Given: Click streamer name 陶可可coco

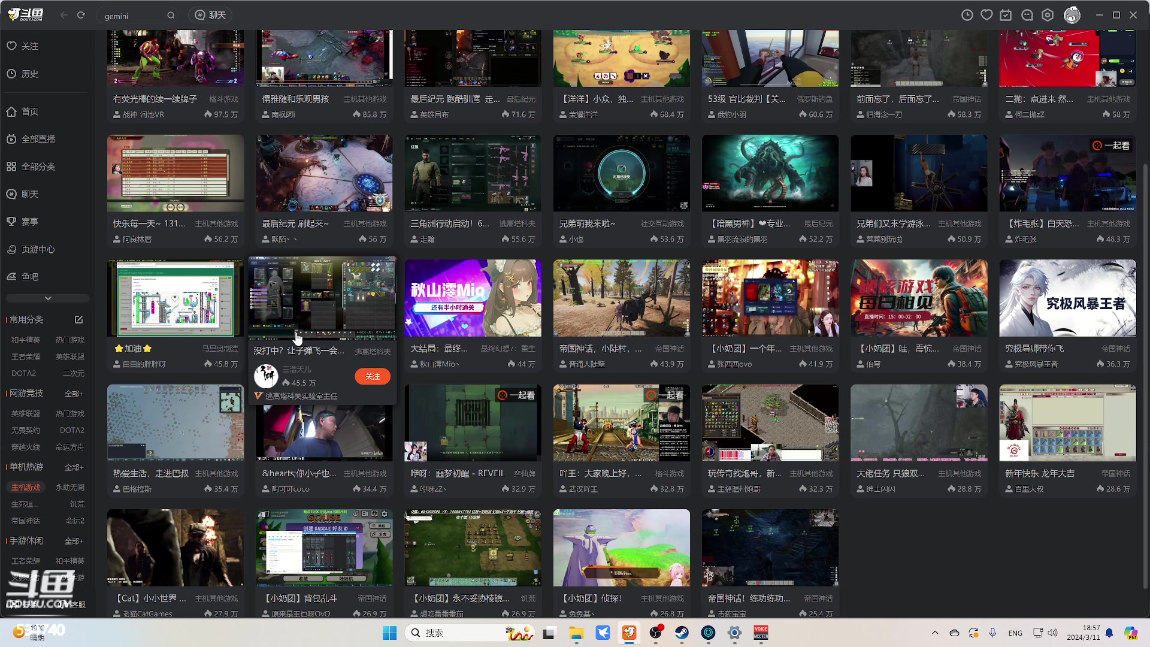Looking at the screenshot, I should [x=290, y=489].
